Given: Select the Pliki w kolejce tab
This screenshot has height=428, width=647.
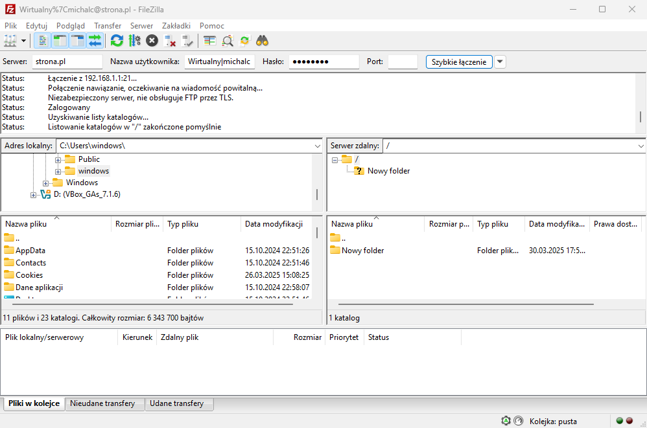Looking at the screenshot, I should click(34, 403).
